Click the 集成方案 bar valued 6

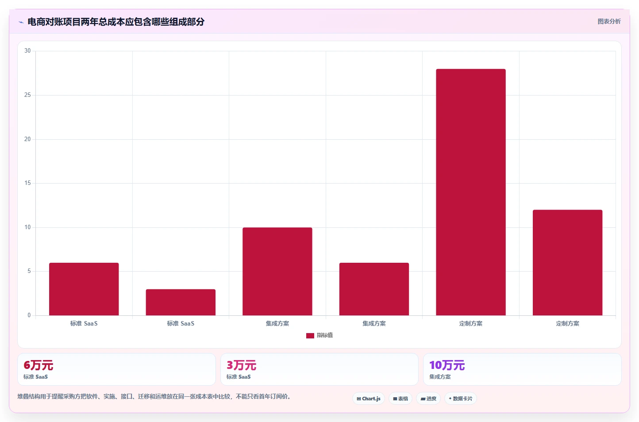(374, 289)
